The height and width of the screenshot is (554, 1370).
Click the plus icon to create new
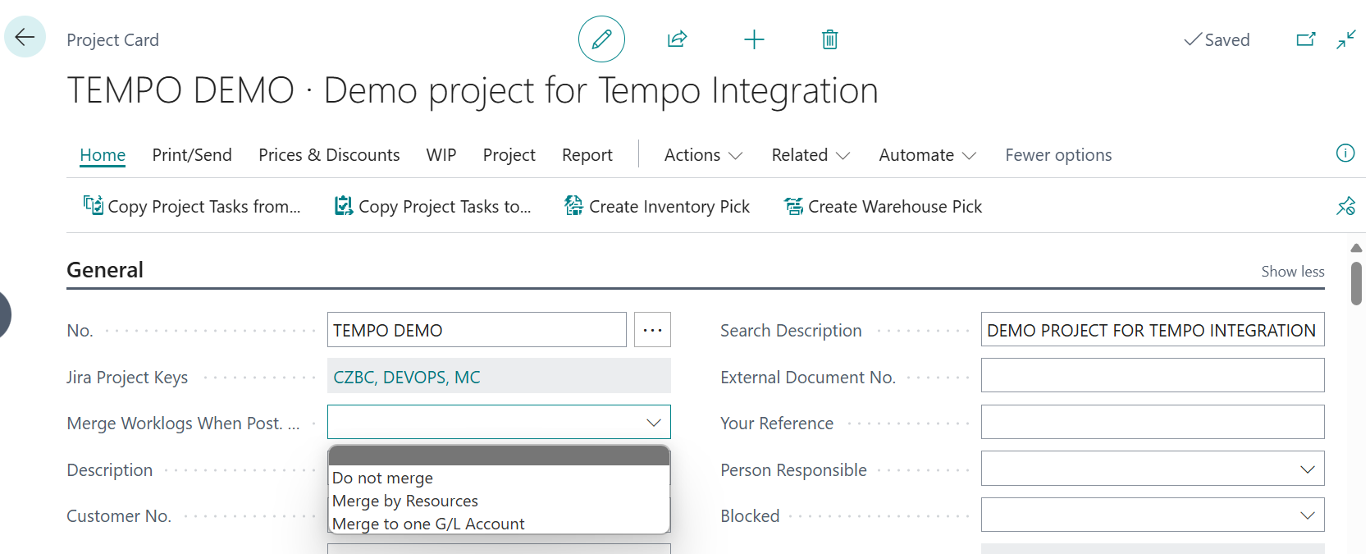click(x=754, y=39)
